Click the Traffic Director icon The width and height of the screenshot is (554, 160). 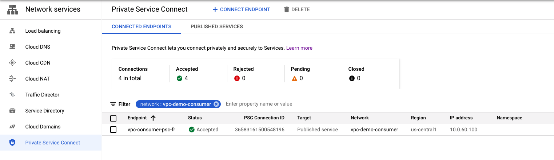[12, 95]
